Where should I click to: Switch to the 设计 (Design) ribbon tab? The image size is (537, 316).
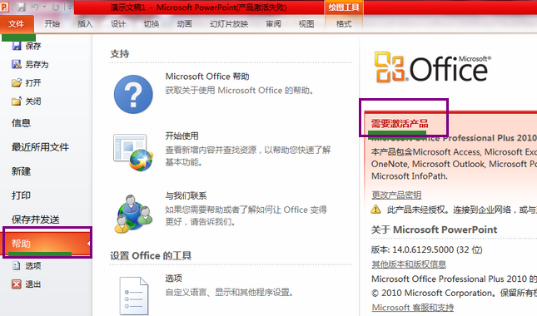pyautogui.click(x=118, y=24)
